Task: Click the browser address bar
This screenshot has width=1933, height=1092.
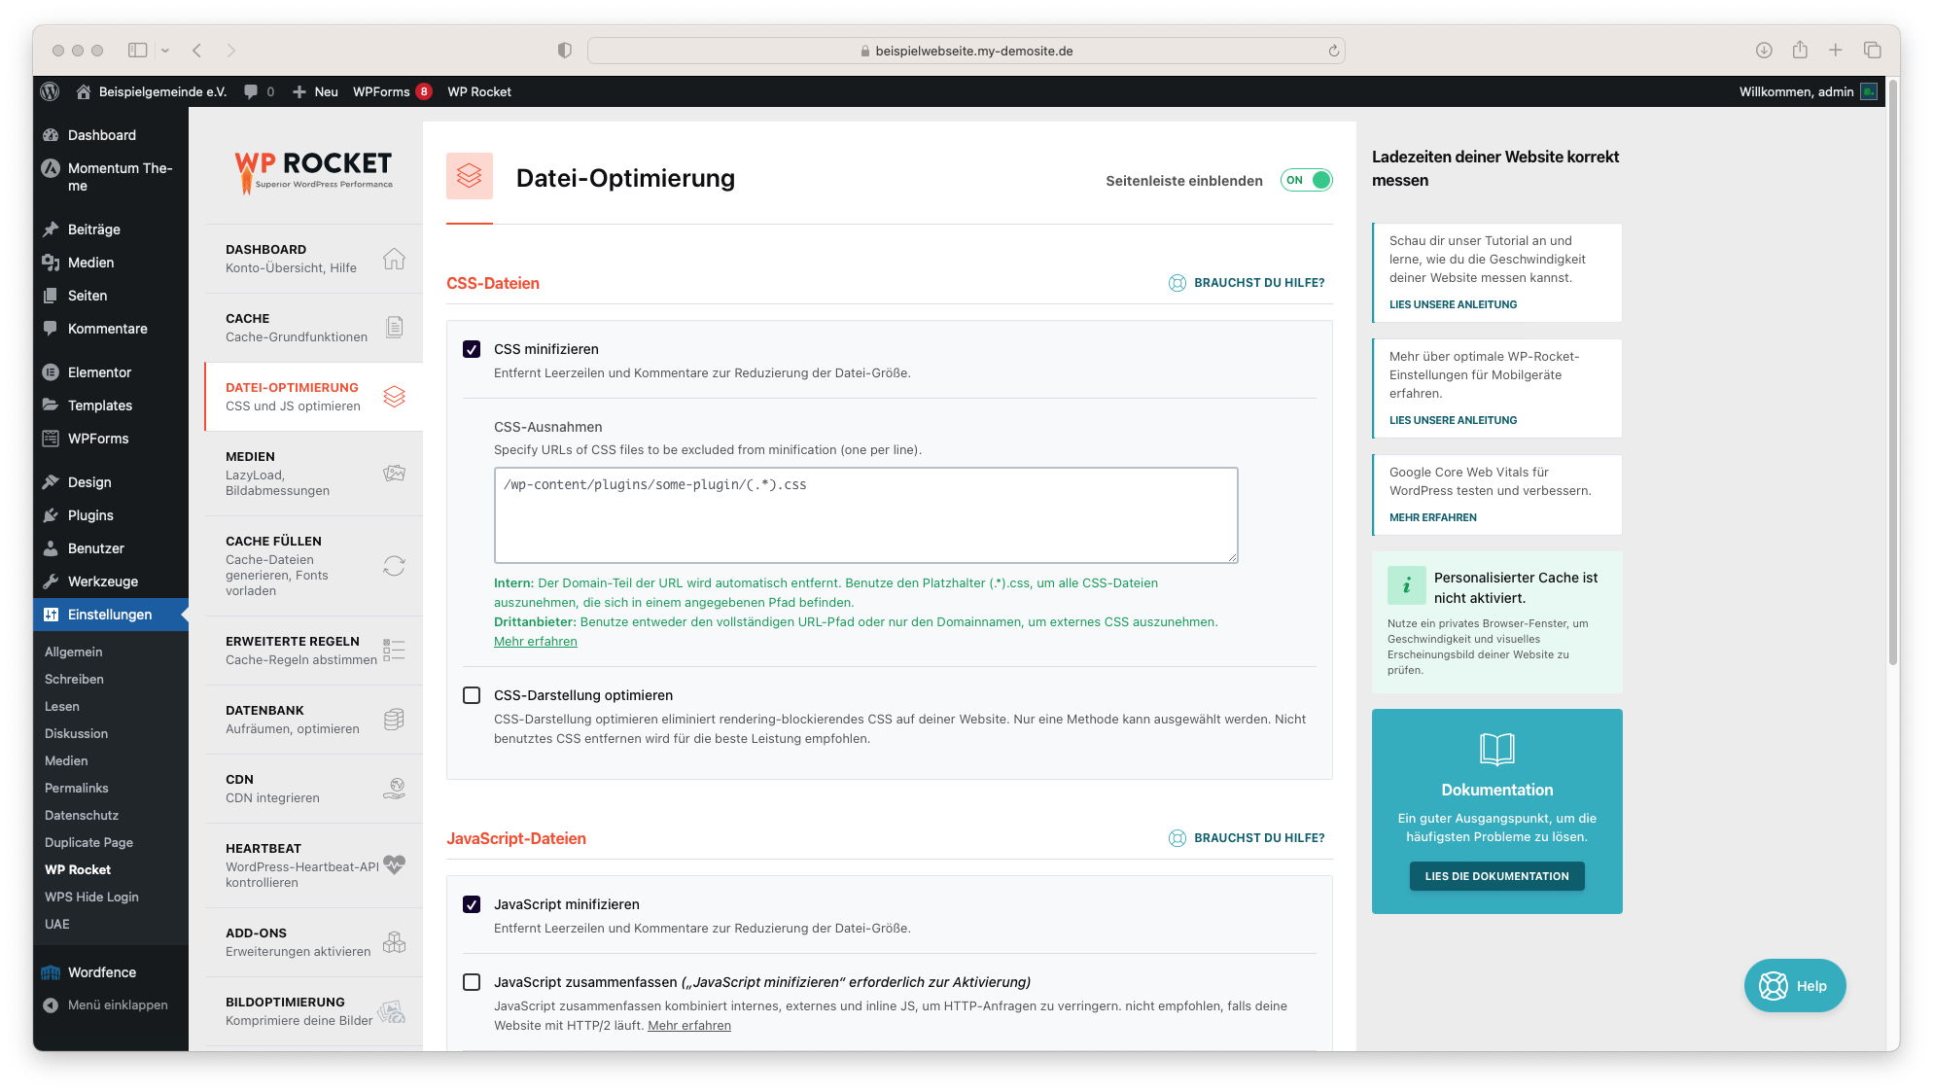Action: [966, 51]
